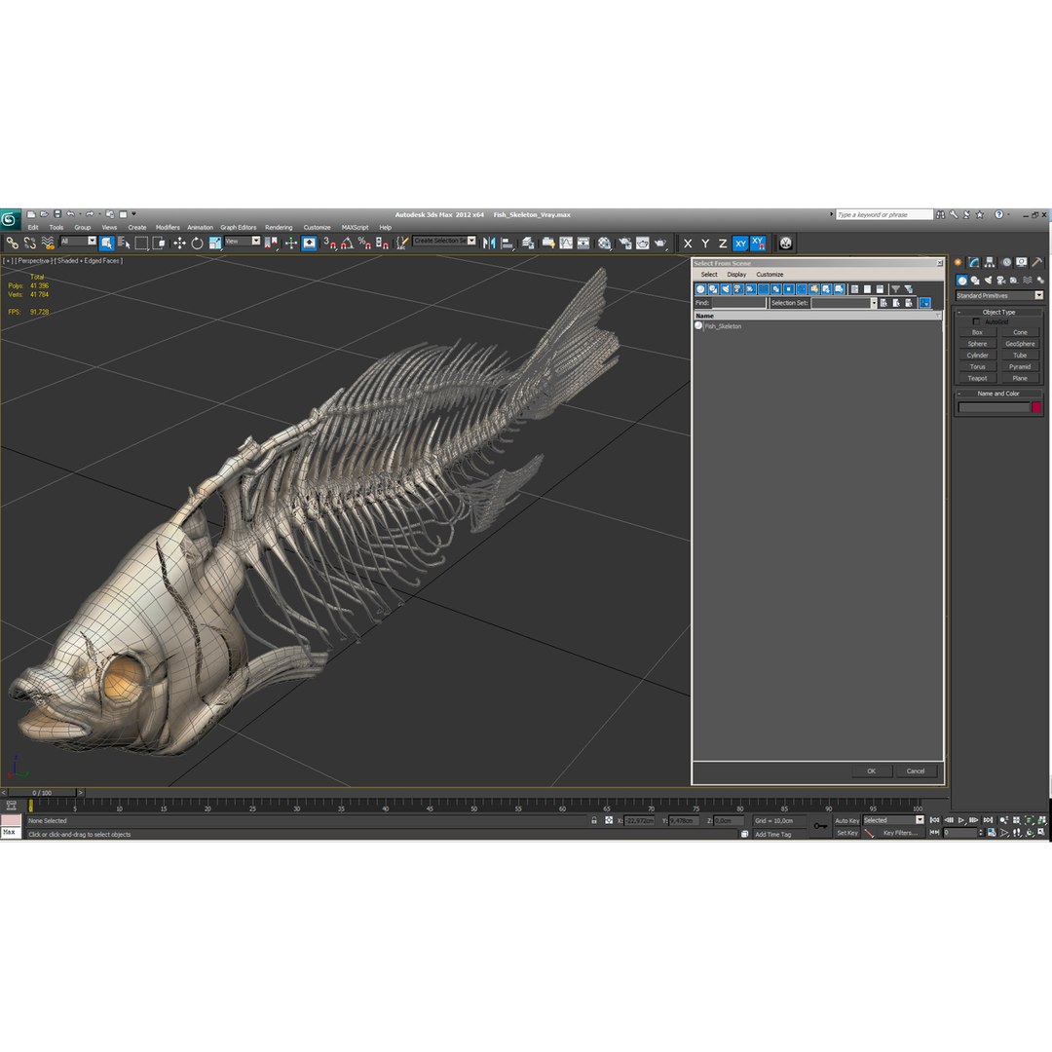Open the Material Editor from toolbar
This screenshot has height=1052, width=1052.
605,243
